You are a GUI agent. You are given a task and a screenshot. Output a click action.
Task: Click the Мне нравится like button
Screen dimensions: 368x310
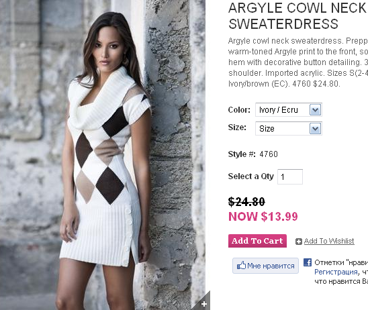(x=265, y=266)
